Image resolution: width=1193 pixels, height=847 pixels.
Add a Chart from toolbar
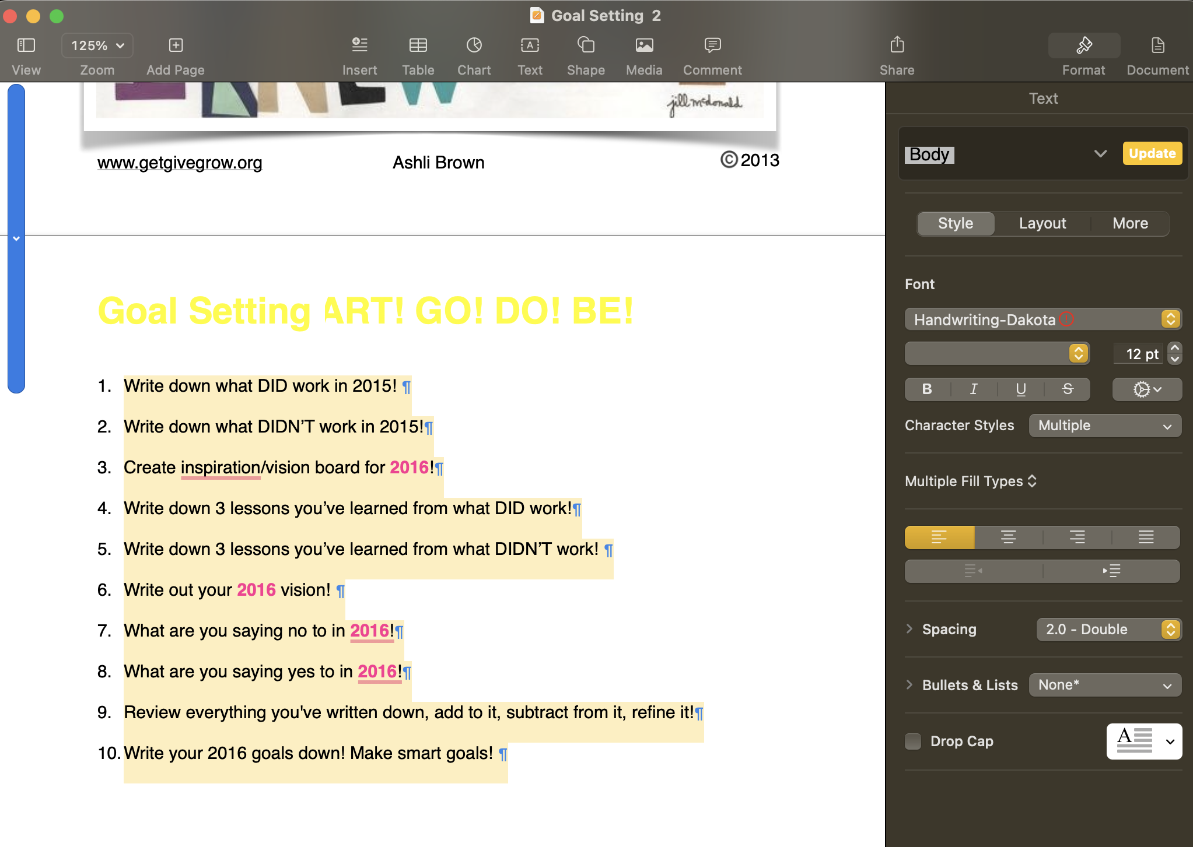[474, 45]
